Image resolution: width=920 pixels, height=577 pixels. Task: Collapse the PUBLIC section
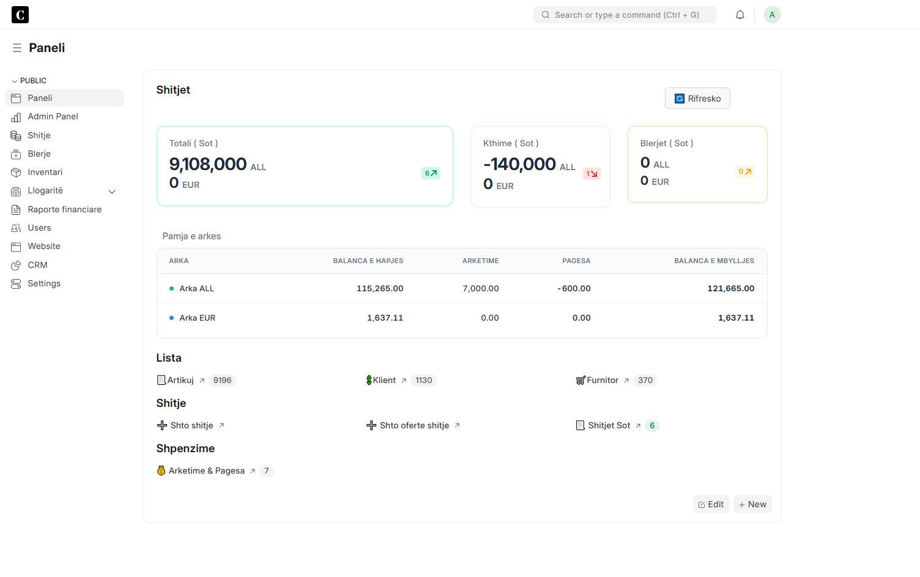[x=13, y=80]
